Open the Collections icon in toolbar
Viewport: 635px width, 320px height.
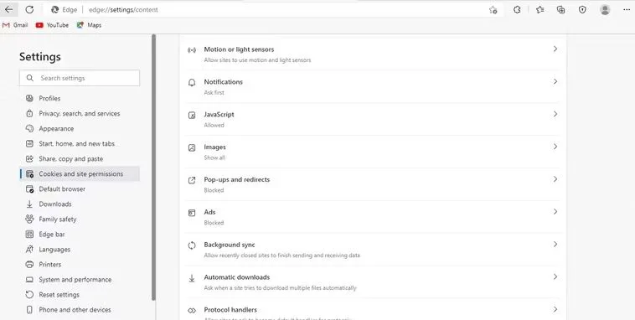coord(561,10)
